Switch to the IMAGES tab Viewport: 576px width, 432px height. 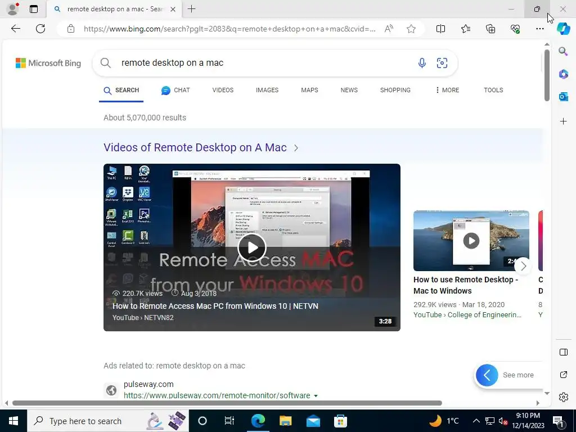pos(267,90)
